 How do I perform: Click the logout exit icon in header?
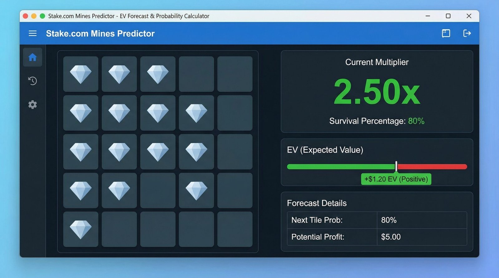[467, 33]
